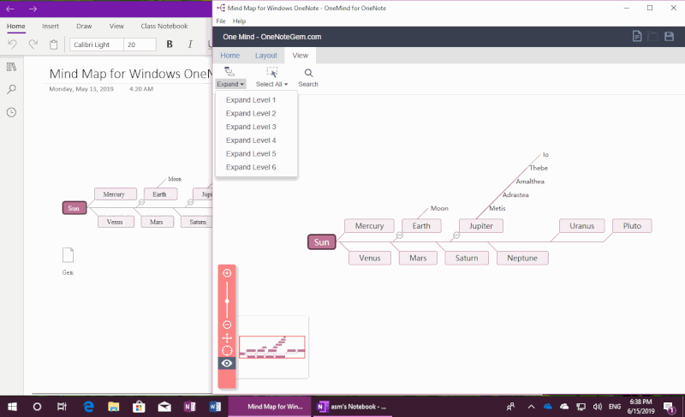Select the Pluto node
This screenshot has height=417, width=685.
632,226
